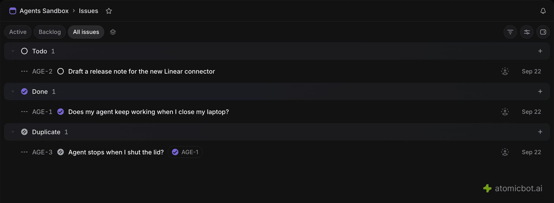554x203 pixels.
Task: Open assignee avatar for AGE-2
Action: (505, 71)
